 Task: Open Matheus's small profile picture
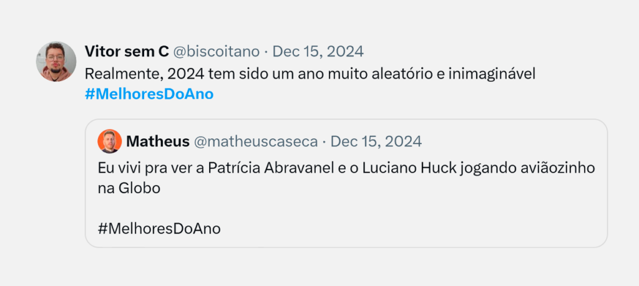(x=109, y=141)
